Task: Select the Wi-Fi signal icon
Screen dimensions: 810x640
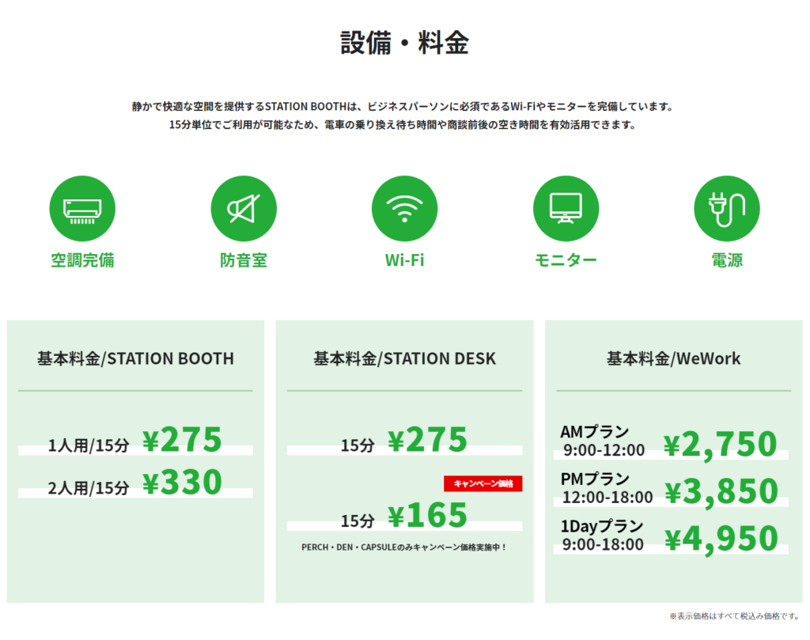Action: pyautogui.click(x=404, y=208)
